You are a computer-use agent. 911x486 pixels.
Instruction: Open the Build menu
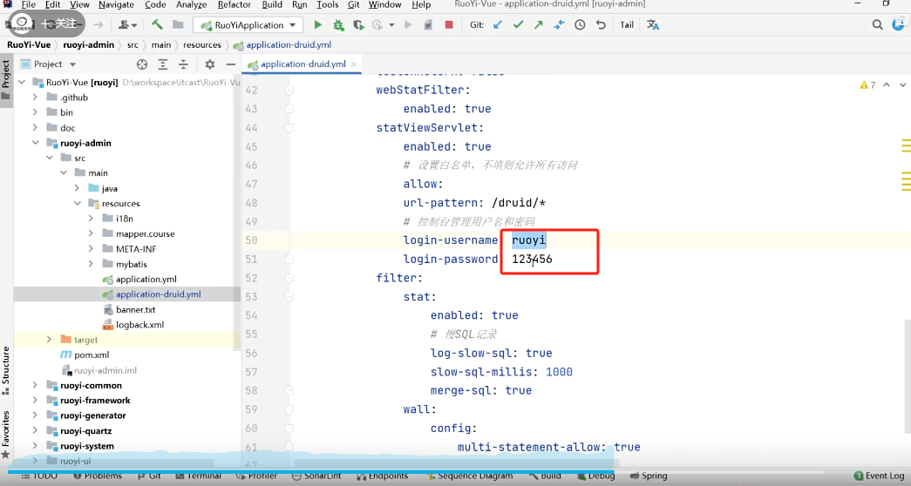(x=272, y=4)
